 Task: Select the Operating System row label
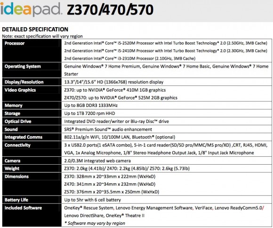tap(23, 67)
